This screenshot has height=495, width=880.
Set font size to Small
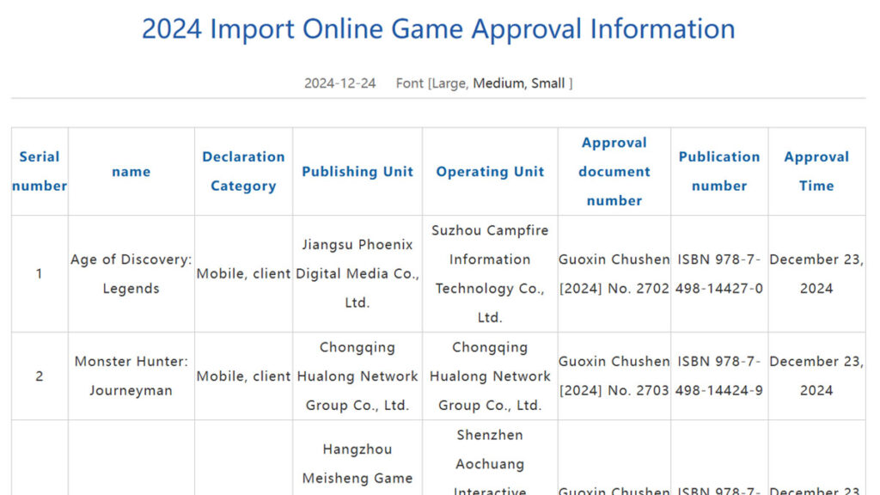tap(547, 83)
